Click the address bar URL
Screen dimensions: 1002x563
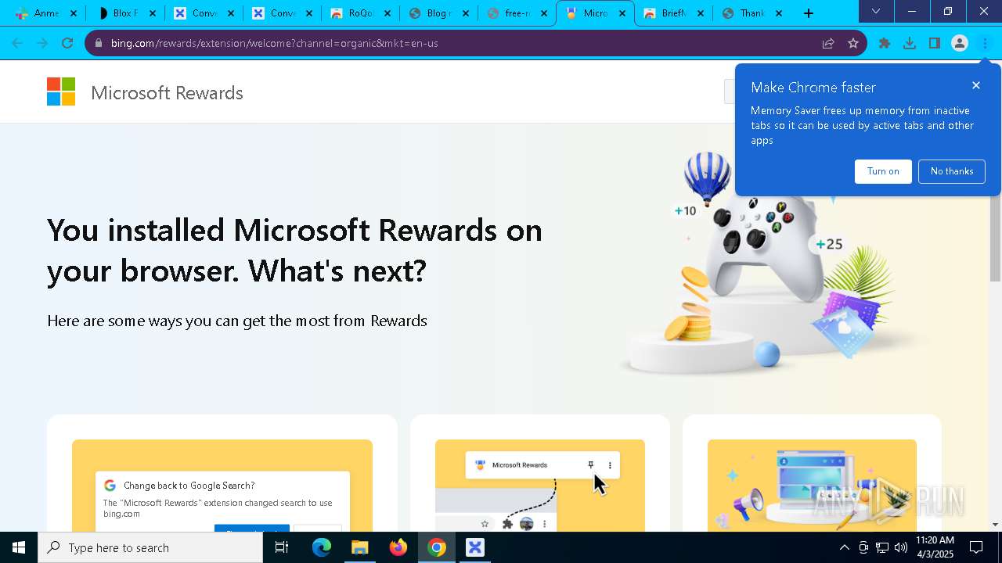click(274, 43)
